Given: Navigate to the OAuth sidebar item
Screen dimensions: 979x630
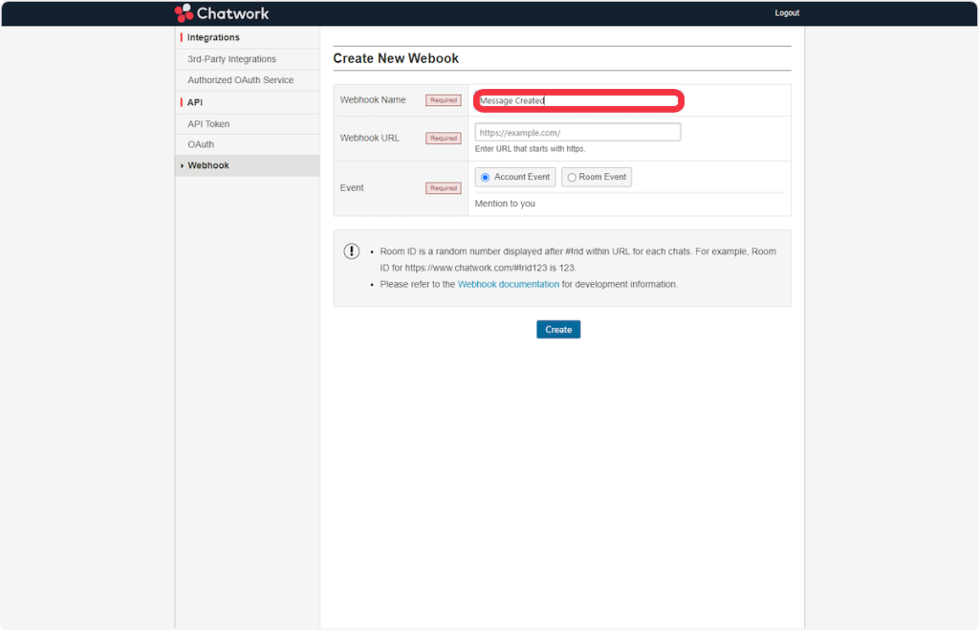Looking at the screenshot, I should [201, 144].
